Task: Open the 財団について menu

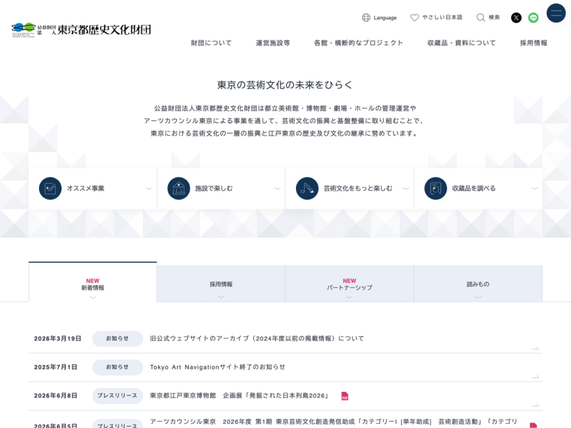Action: point(211,43)
